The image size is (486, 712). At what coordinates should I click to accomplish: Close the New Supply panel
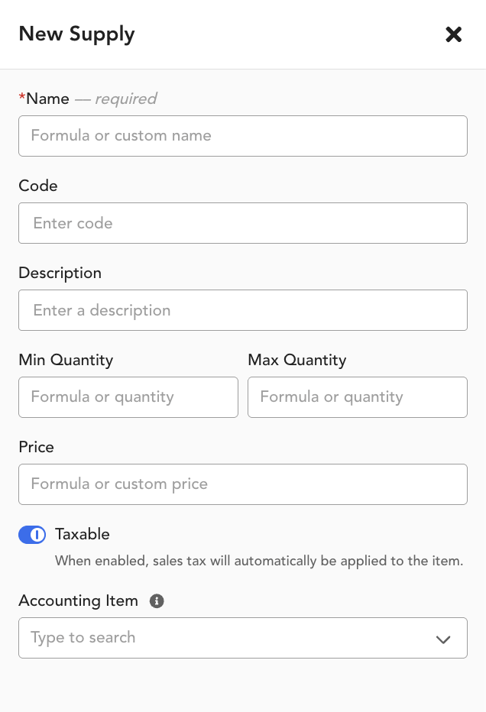[453, 34]
